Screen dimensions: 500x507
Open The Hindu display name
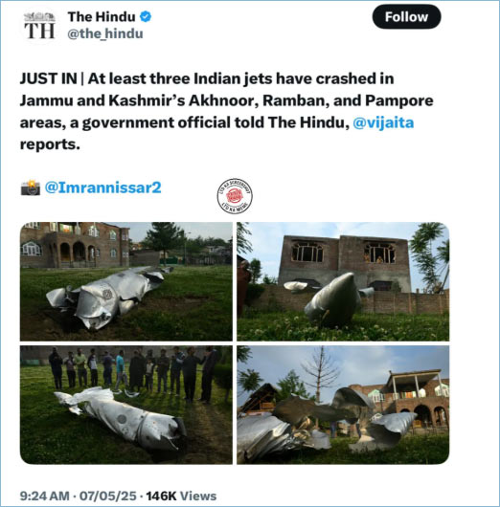[102, 17]
